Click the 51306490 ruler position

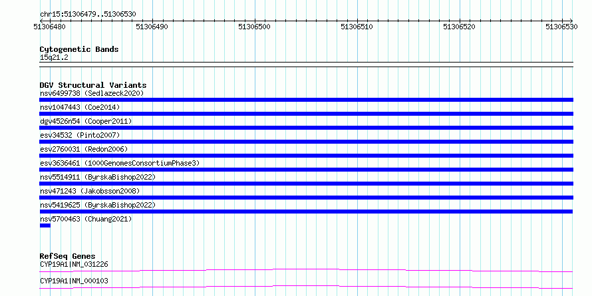click(x=152, y=27)
